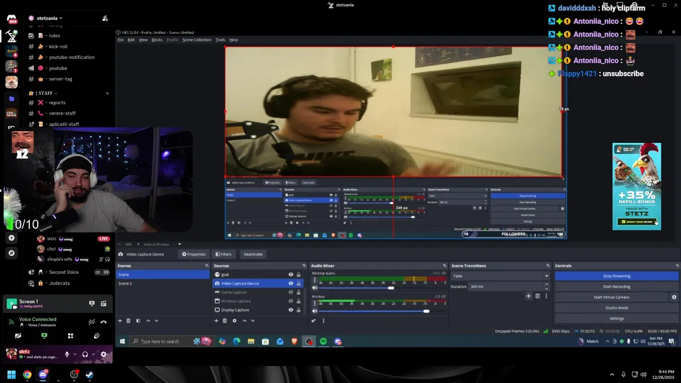The image size is (681, 383).
Task: Open OBS Edit menu
Action: point(131,40)
